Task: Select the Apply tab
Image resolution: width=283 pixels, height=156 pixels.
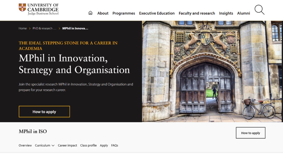Action: tap(104, 146)
